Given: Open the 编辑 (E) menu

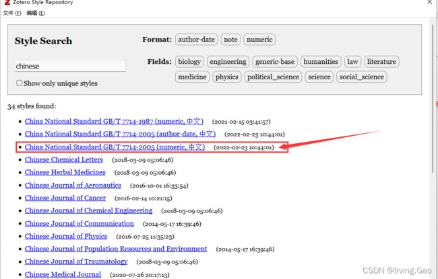Looking at the screenshot, I should [x=36, y=13].
